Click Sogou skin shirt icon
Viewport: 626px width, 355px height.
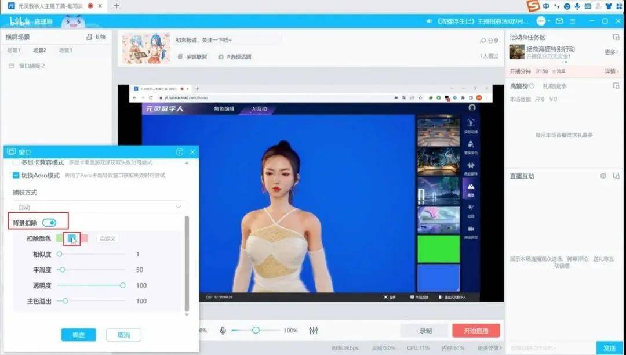609,6
